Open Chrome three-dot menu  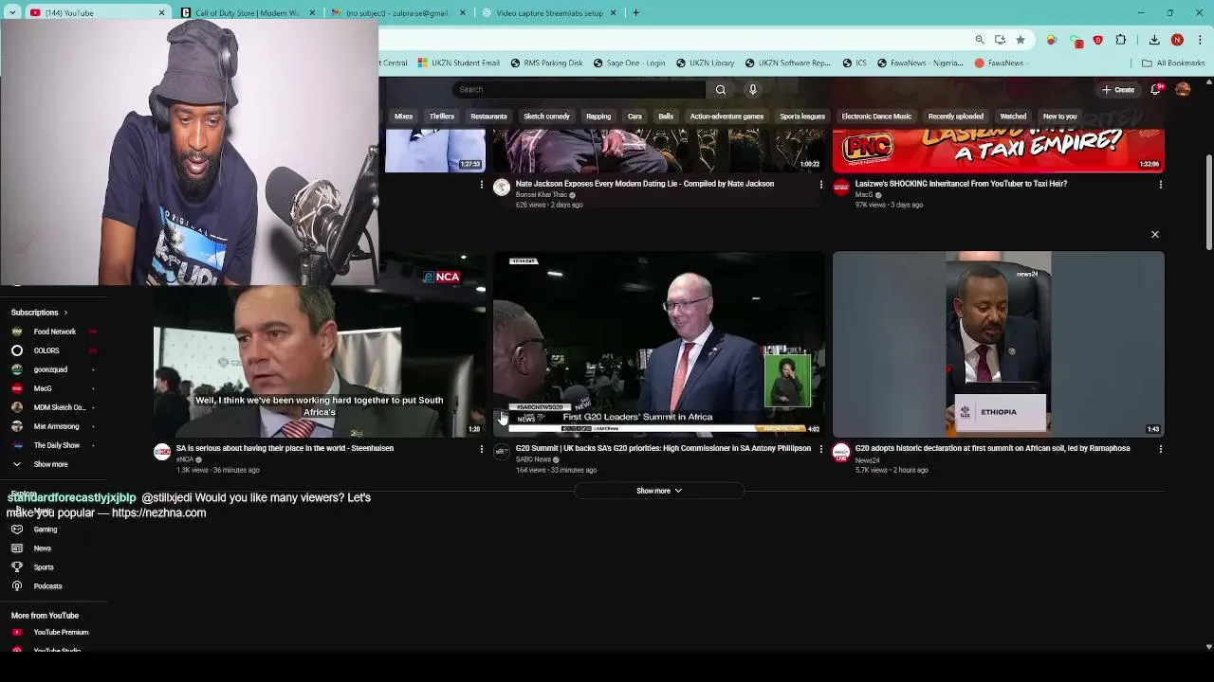click(1200, 40)
